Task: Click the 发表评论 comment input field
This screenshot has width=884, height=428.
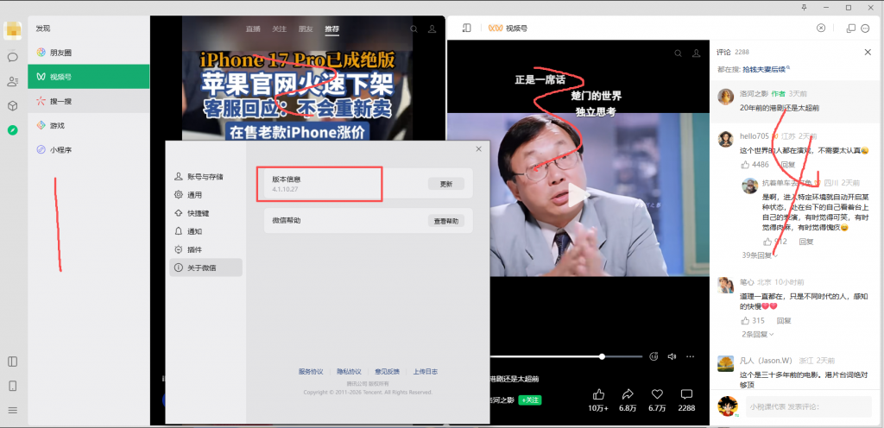Action: coord(809,406)
